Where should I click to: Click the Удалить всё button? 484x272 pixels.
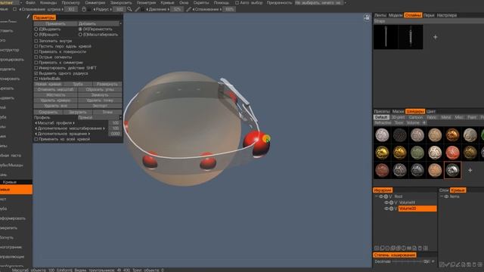point(55,106)
